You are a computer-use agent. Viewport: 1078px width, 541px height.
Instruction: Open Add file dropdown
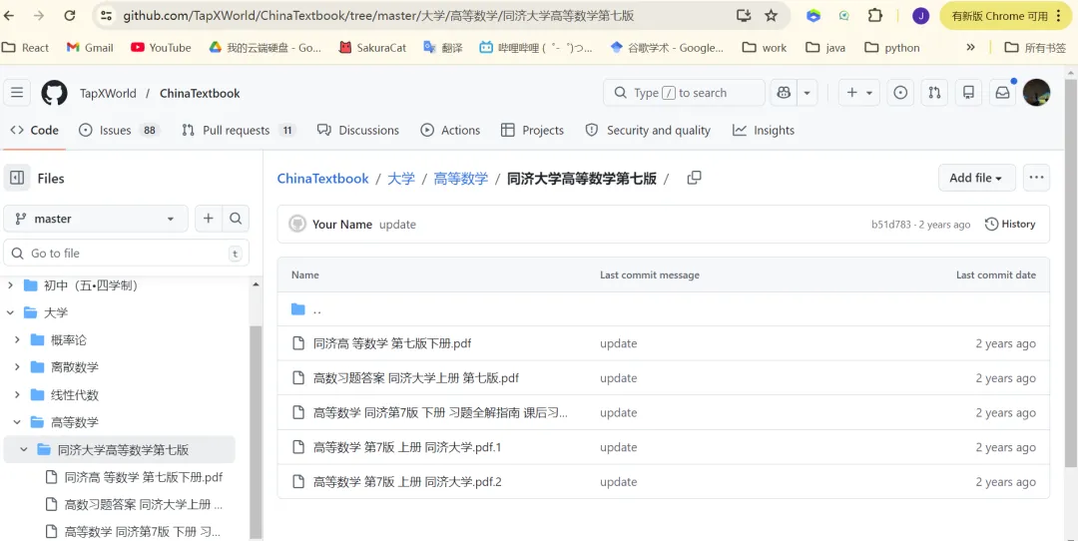[977, 178]
